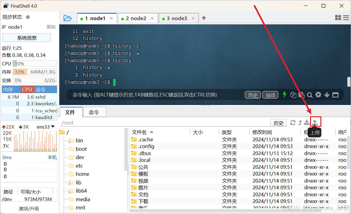The width and height of the screenshot is (351, 214).
Task: Open 历史 in command input bar
Action: (253, 95)
